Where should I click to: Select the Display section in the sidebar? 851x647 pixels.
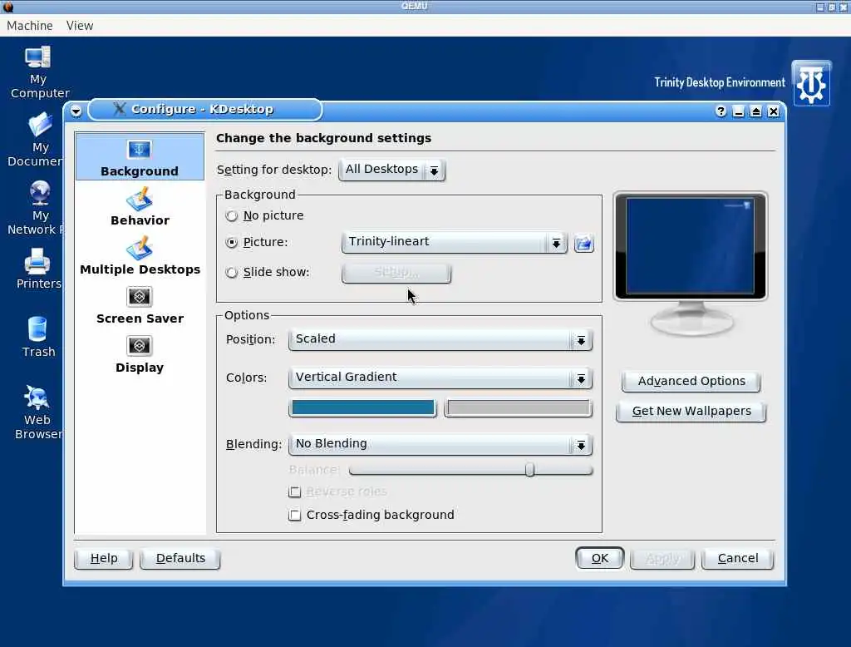(140, 354)
